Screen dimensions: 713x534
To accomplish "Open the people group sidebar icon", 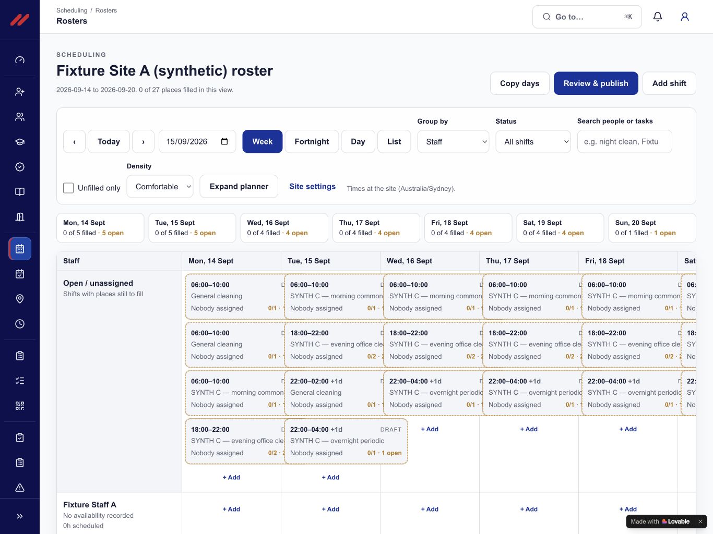I will click(x=20, y=117).
